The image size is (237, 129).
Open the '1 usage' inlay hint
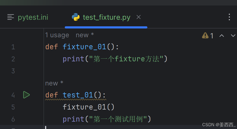click(57, 35)
